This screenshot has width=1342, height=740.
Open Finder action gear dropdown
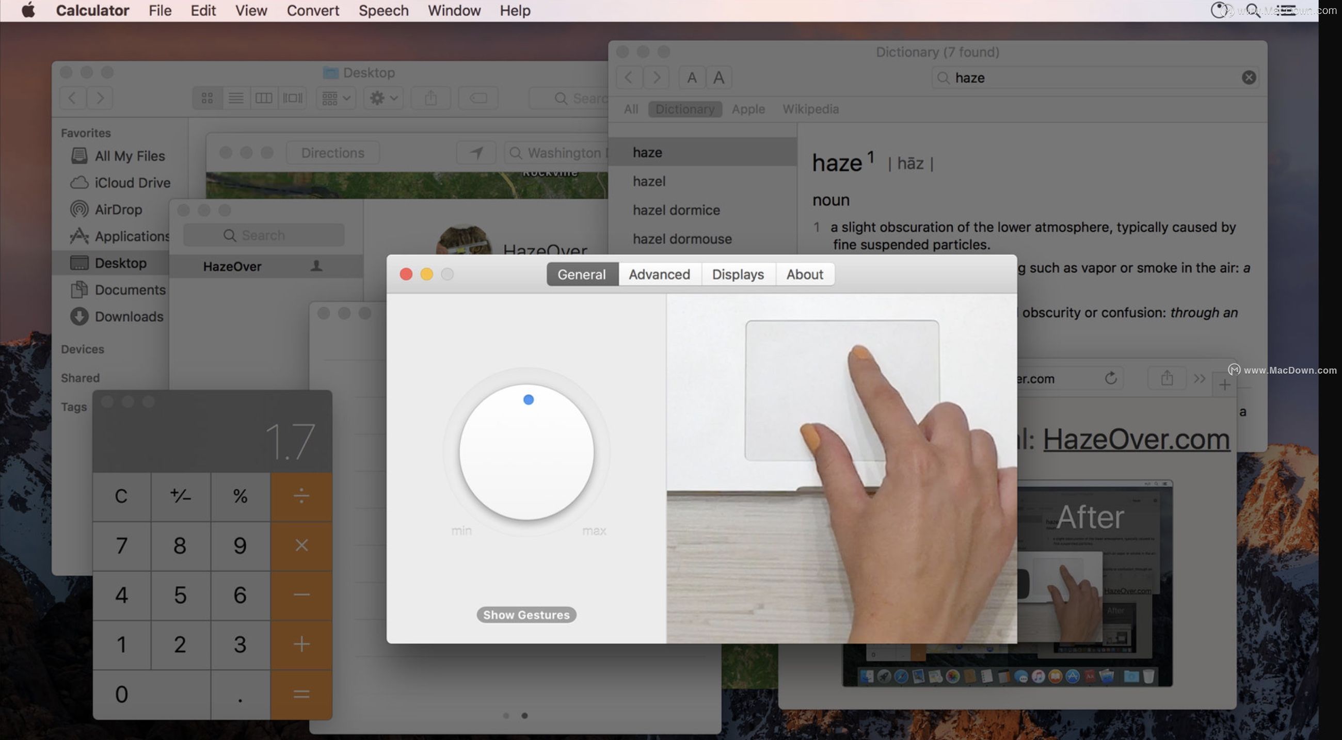(384, 98)
